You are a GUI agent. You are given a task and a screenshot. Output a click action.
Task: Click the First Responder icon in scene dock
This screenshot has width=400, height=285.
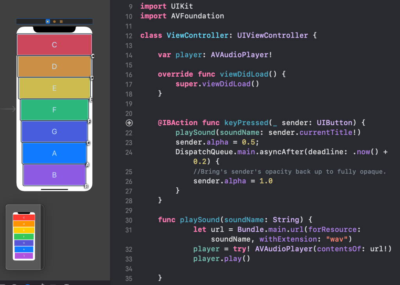(54, 22)
